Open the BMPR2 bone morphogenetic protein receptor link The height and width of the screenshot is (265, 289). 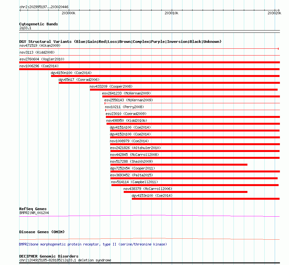93,244
